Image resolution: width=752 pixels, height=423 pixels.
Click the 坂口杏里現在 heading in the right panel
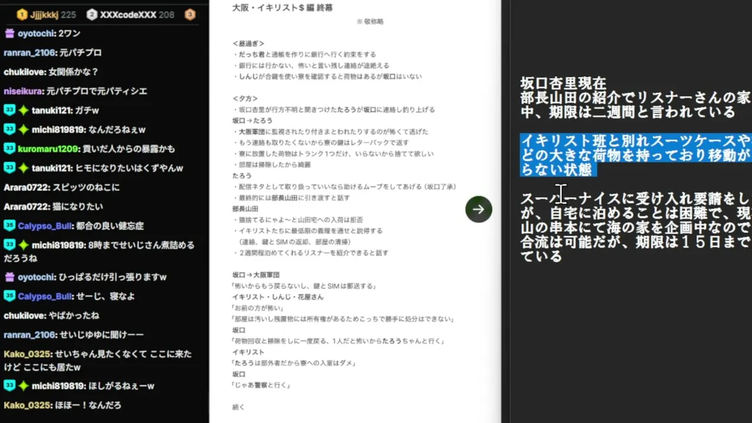click(x=563, y=83)
